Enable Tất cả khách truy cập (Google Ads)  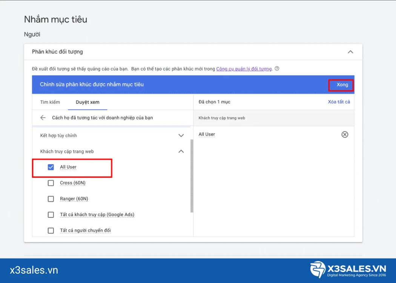[51, 215]
